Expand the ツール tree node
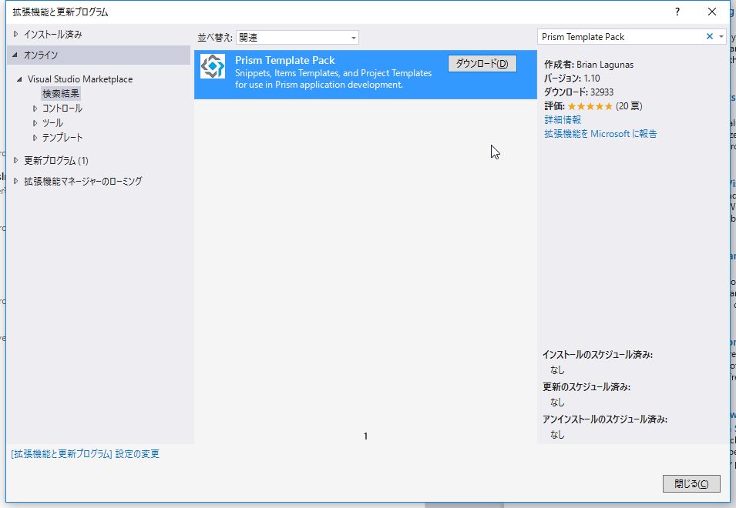Screen dimensions: 736x508 click(35, 122)
